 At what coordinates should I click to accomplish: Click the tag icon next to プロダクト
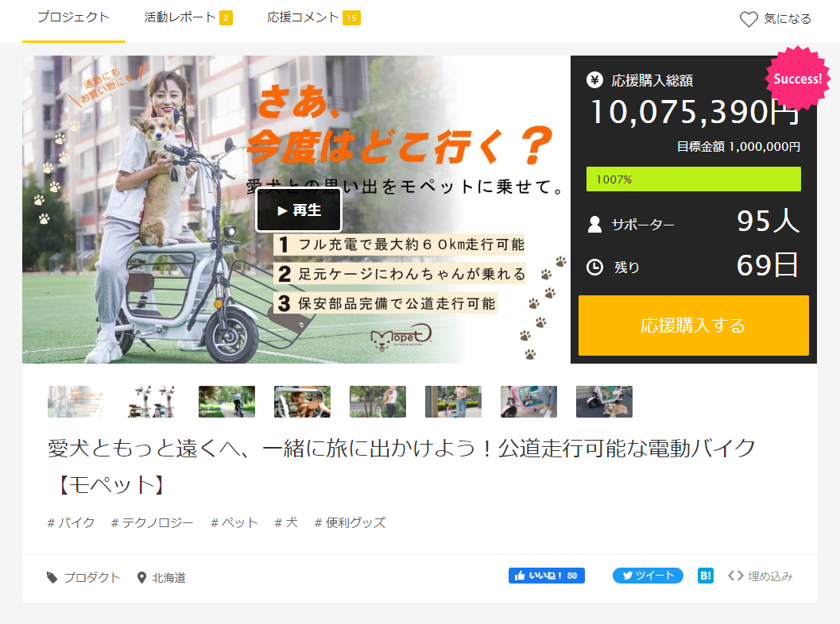[x=52, y=577]
